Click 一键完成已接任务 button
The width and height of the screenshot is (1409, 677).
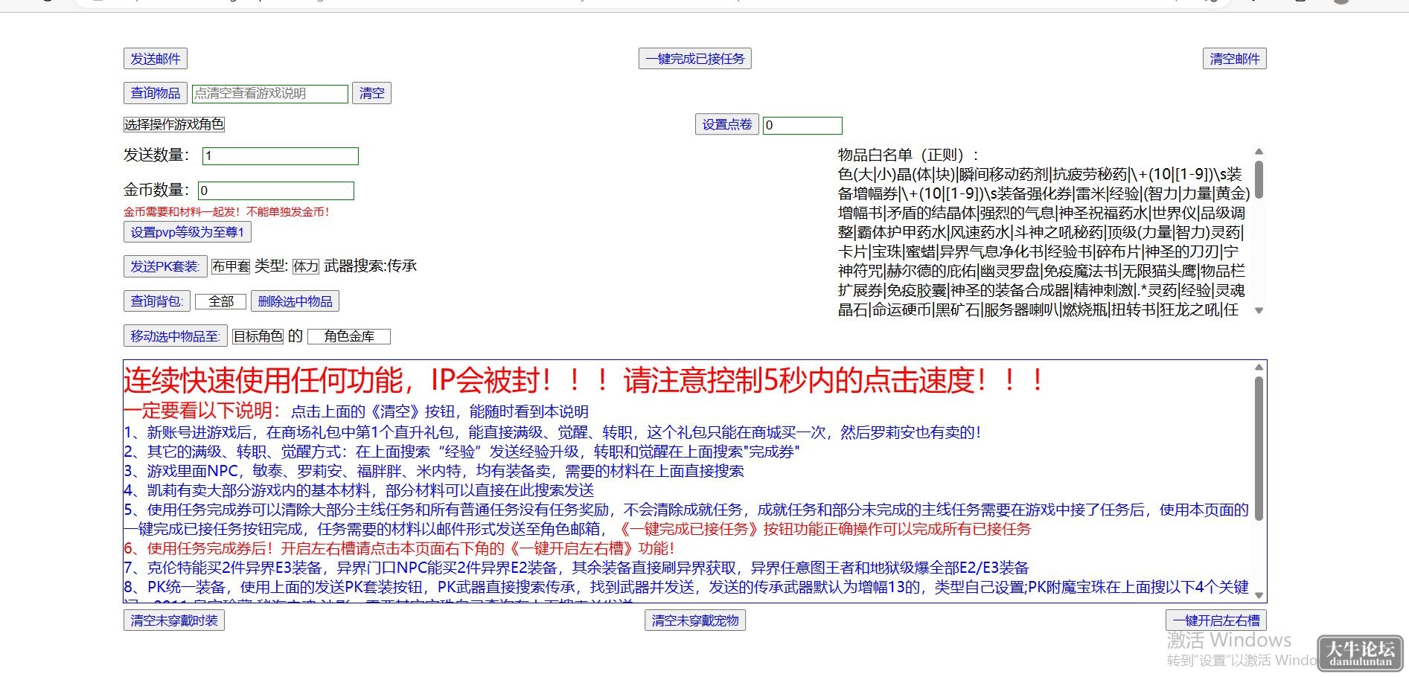pos(695,59)
